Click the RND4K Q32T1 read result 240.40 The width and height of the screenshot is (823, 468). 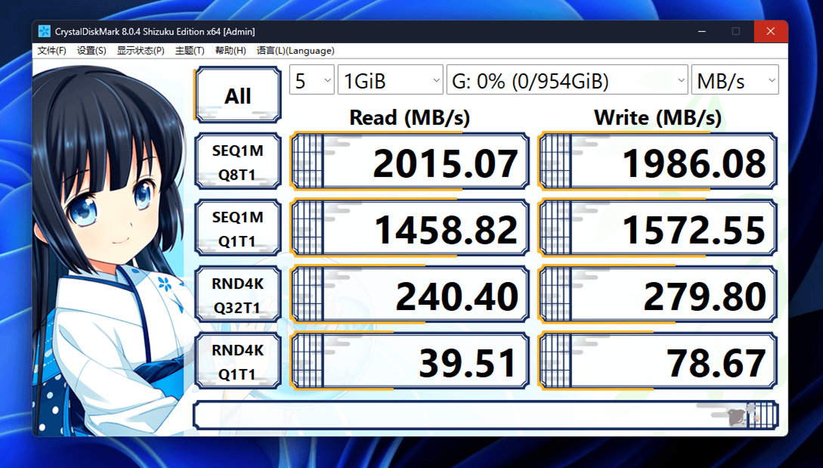point(410,294)
